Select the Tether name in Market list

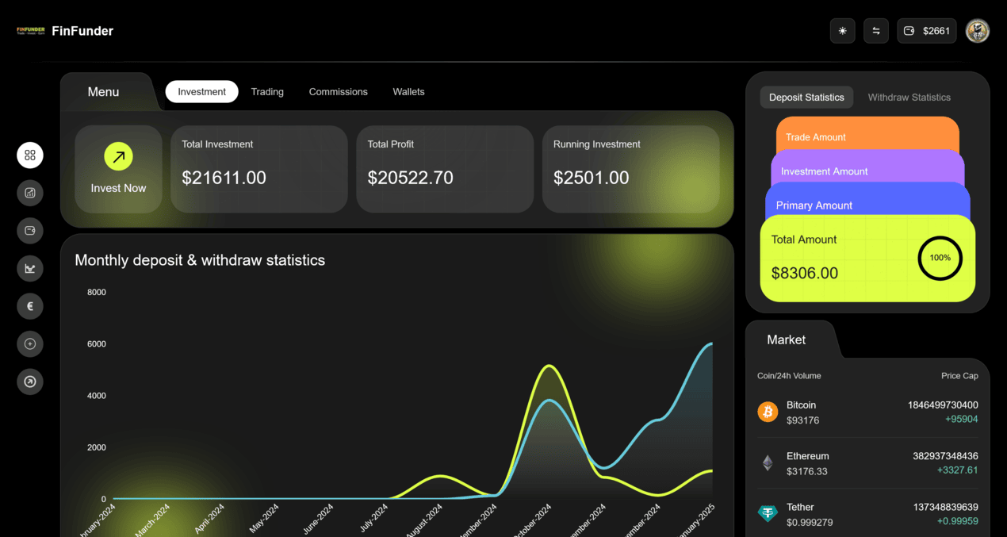pos(800,507)
